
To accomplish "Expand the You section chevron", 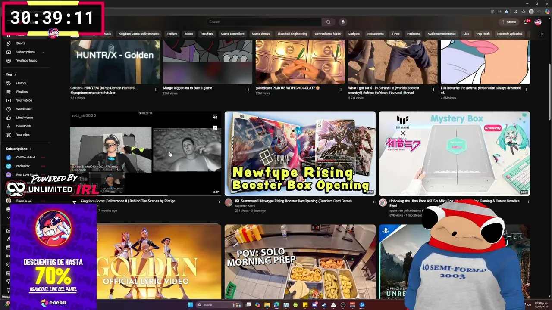I will (x=15, y=74).
